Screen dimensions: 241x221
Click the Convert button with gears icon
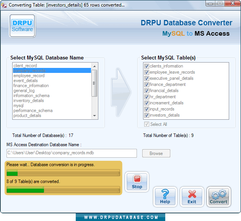point(218,197)
